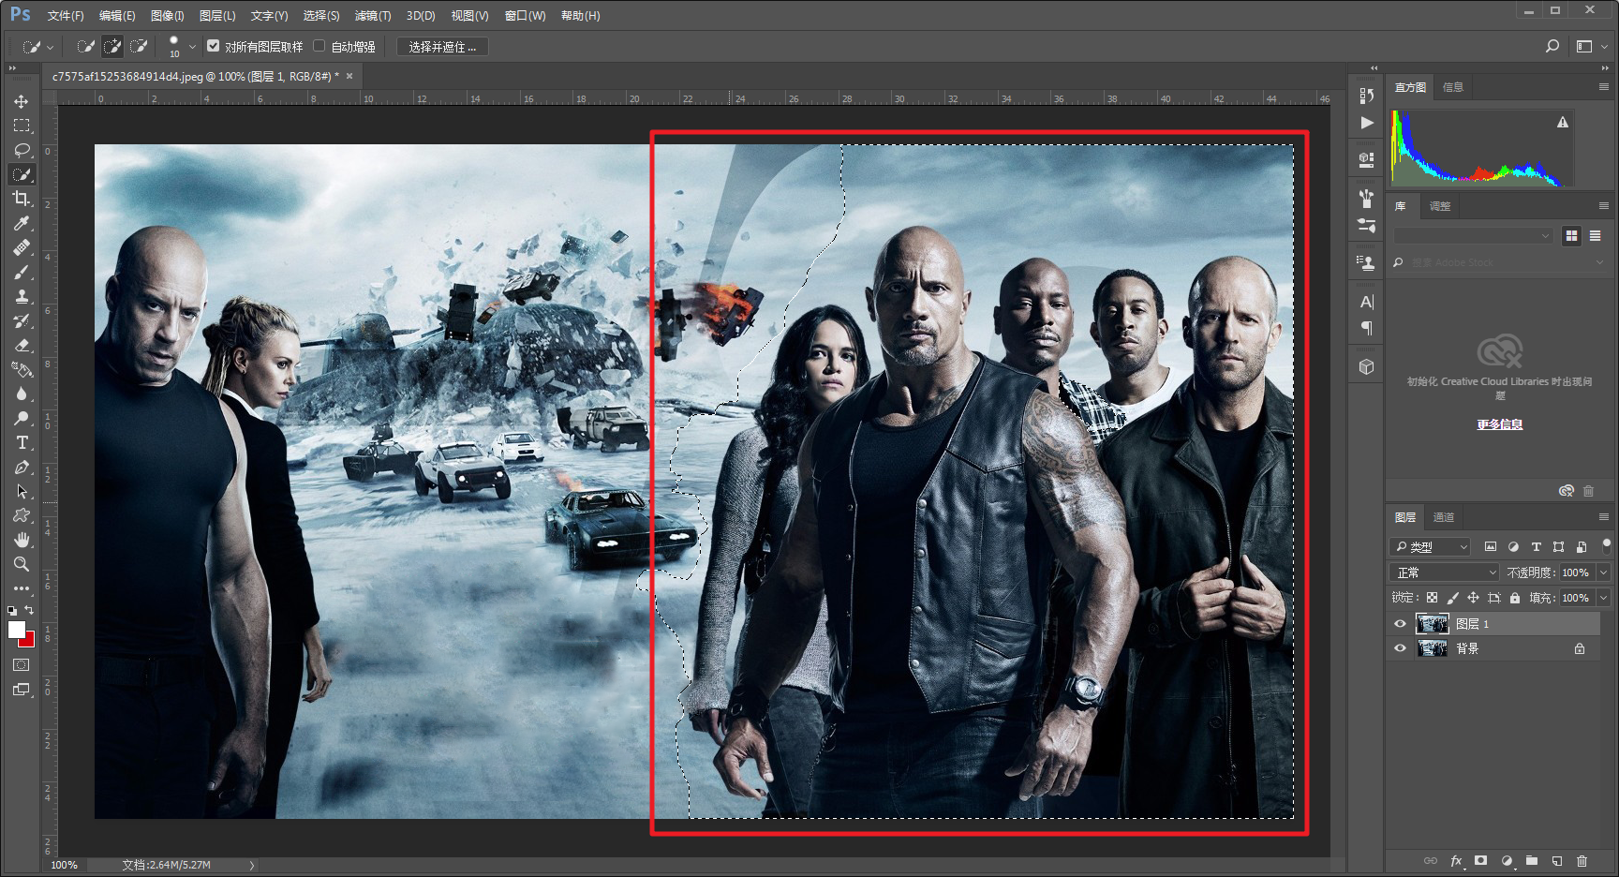Choose Subtract from Selection mode
The width and height of the screenshot is (1619, 877).
[x=139, y=46]
